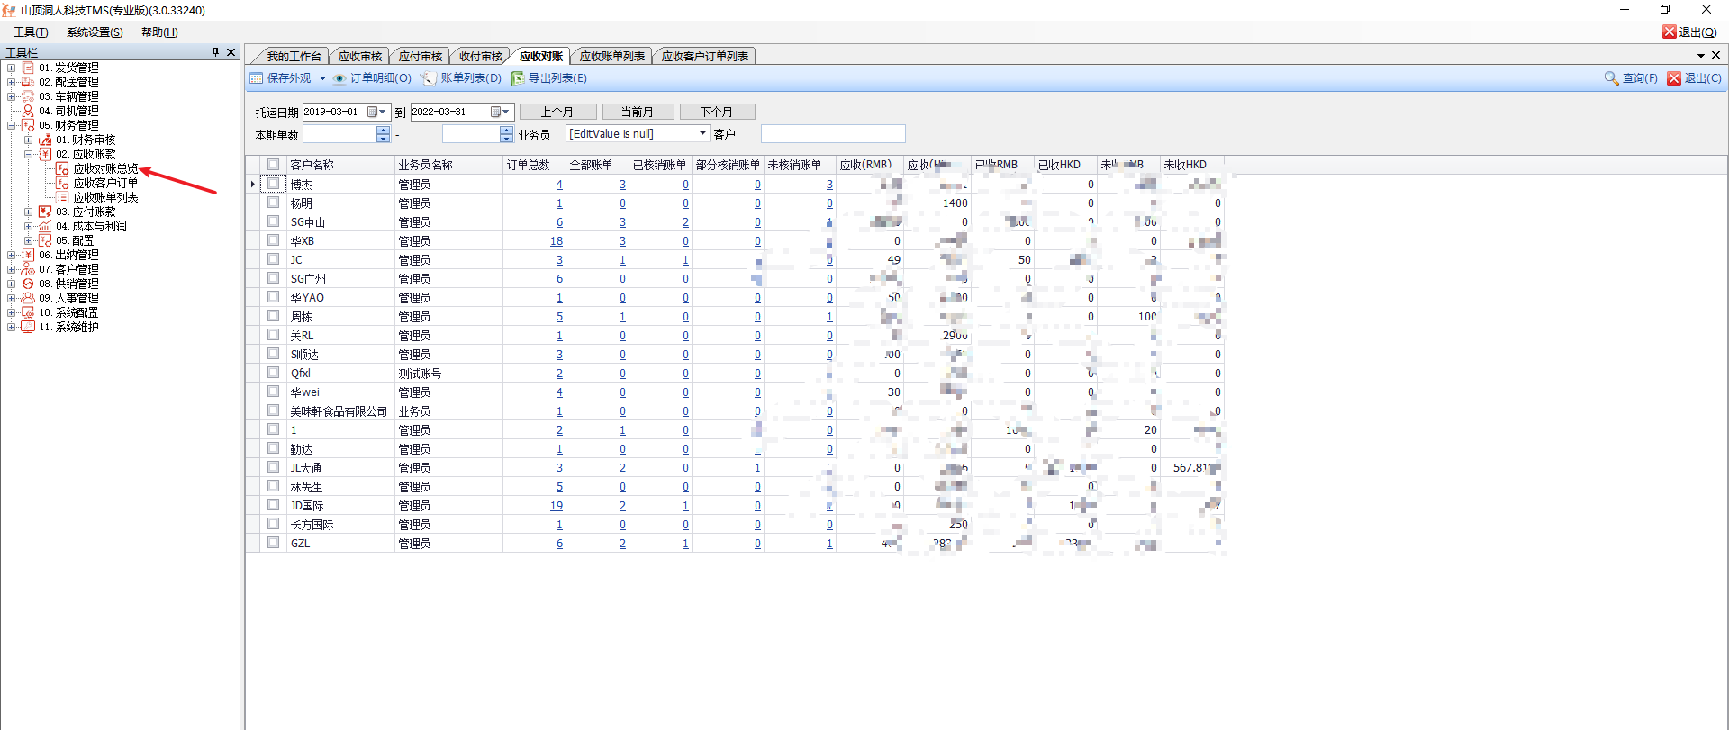Open the 系统设置 menu
1729x730 pixels.
(95, 32)
